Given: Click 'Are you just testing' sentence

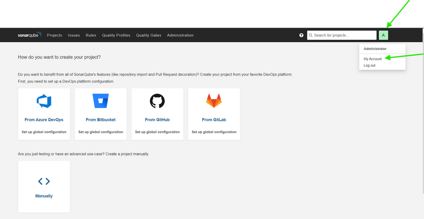Looking at the screenshot, I should click(x=83, y=154).
